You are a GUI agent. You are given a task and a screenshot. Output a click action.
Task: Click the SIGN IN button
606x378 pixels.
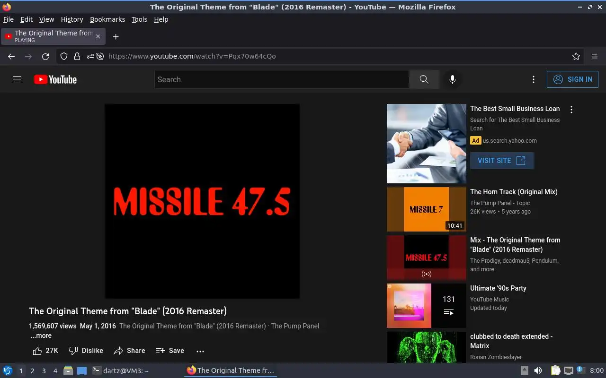[x=572, y=79]
